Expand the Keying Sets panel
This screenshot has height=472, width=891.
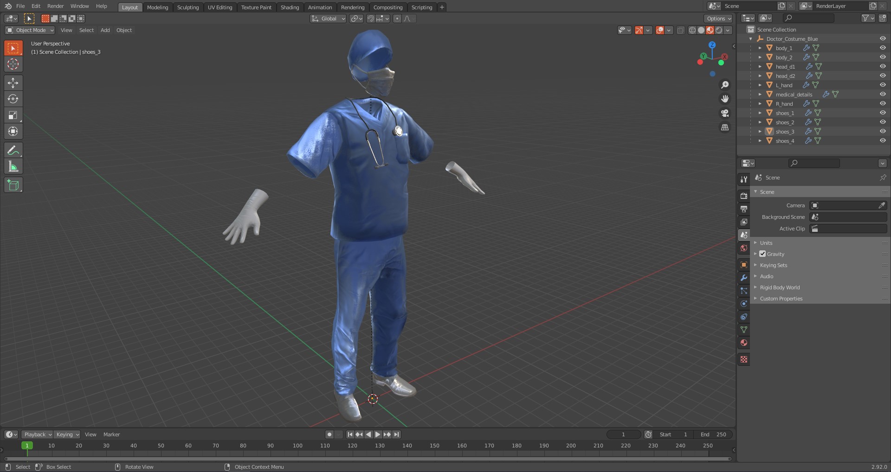point(773,265)
